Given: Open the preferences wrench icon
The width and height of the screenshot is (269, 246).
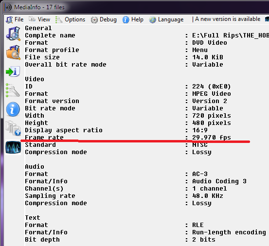Looking at the screenshot, I should click(13, 90).
